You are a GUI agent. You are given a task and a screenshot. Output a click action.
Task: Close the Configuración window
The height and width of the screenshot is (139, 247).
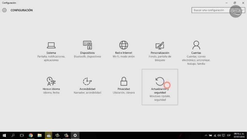(x=243, y=3)
